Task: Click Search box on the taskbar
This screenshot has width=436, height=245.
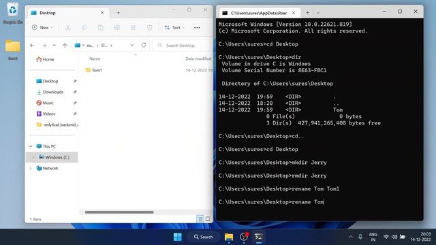Action: tap(203, 237)
